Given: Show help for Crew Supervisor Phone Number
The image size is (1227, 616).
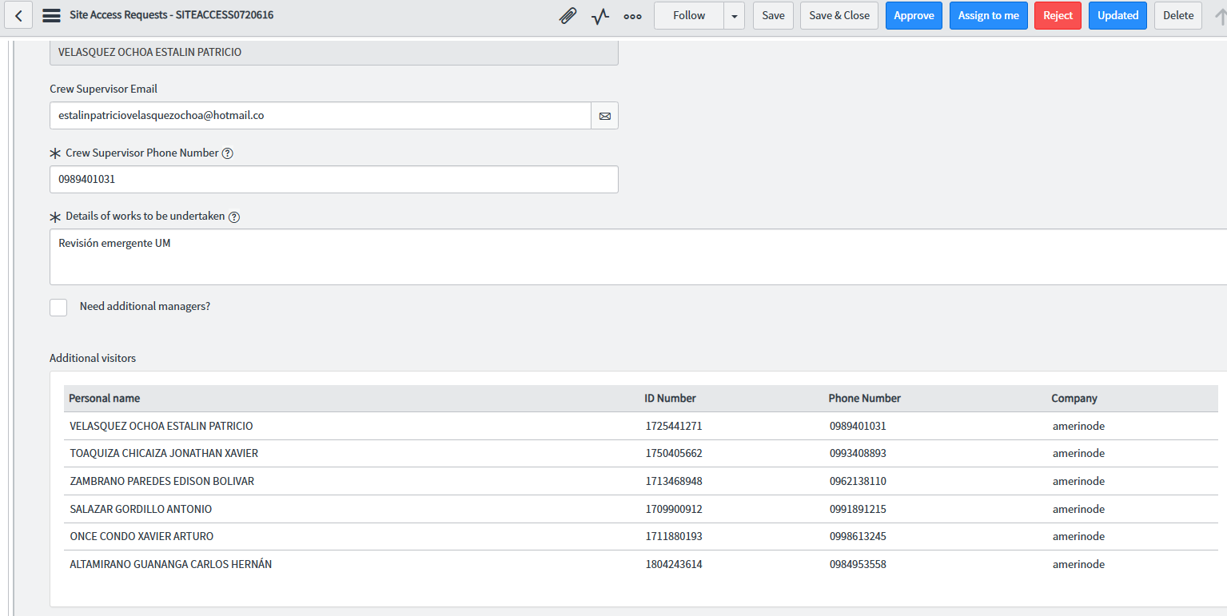Looking at the screenshot, I should click(x=227, y=153).
